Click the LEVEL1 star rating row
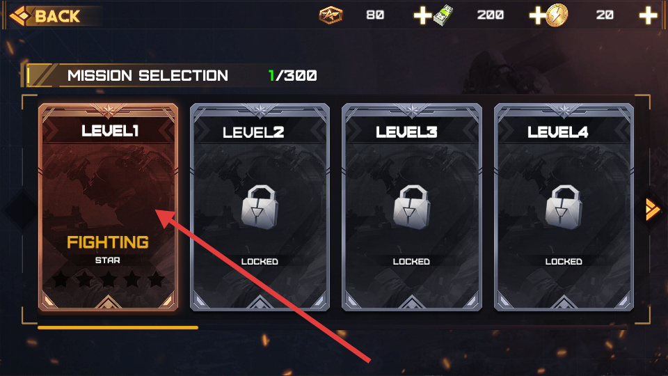 coord(109,279)
